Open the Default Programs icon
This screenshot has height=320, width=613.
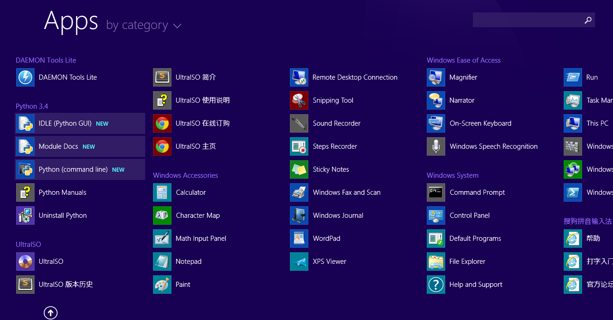(x=436, y=239)
